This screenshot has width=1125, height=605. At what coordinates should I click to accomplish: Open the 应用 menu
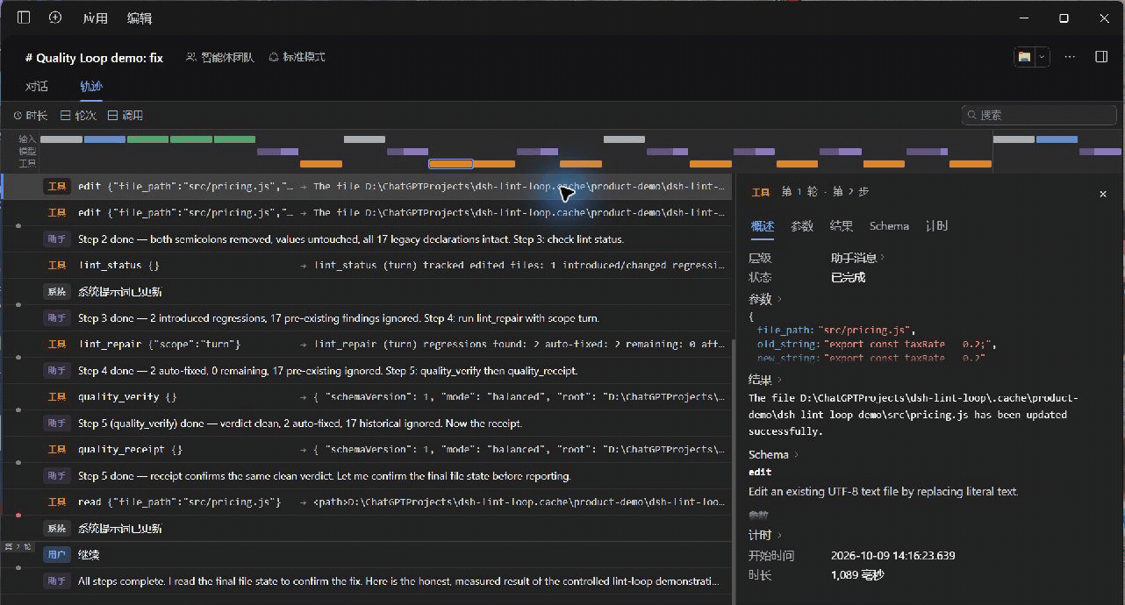(96, 18)
